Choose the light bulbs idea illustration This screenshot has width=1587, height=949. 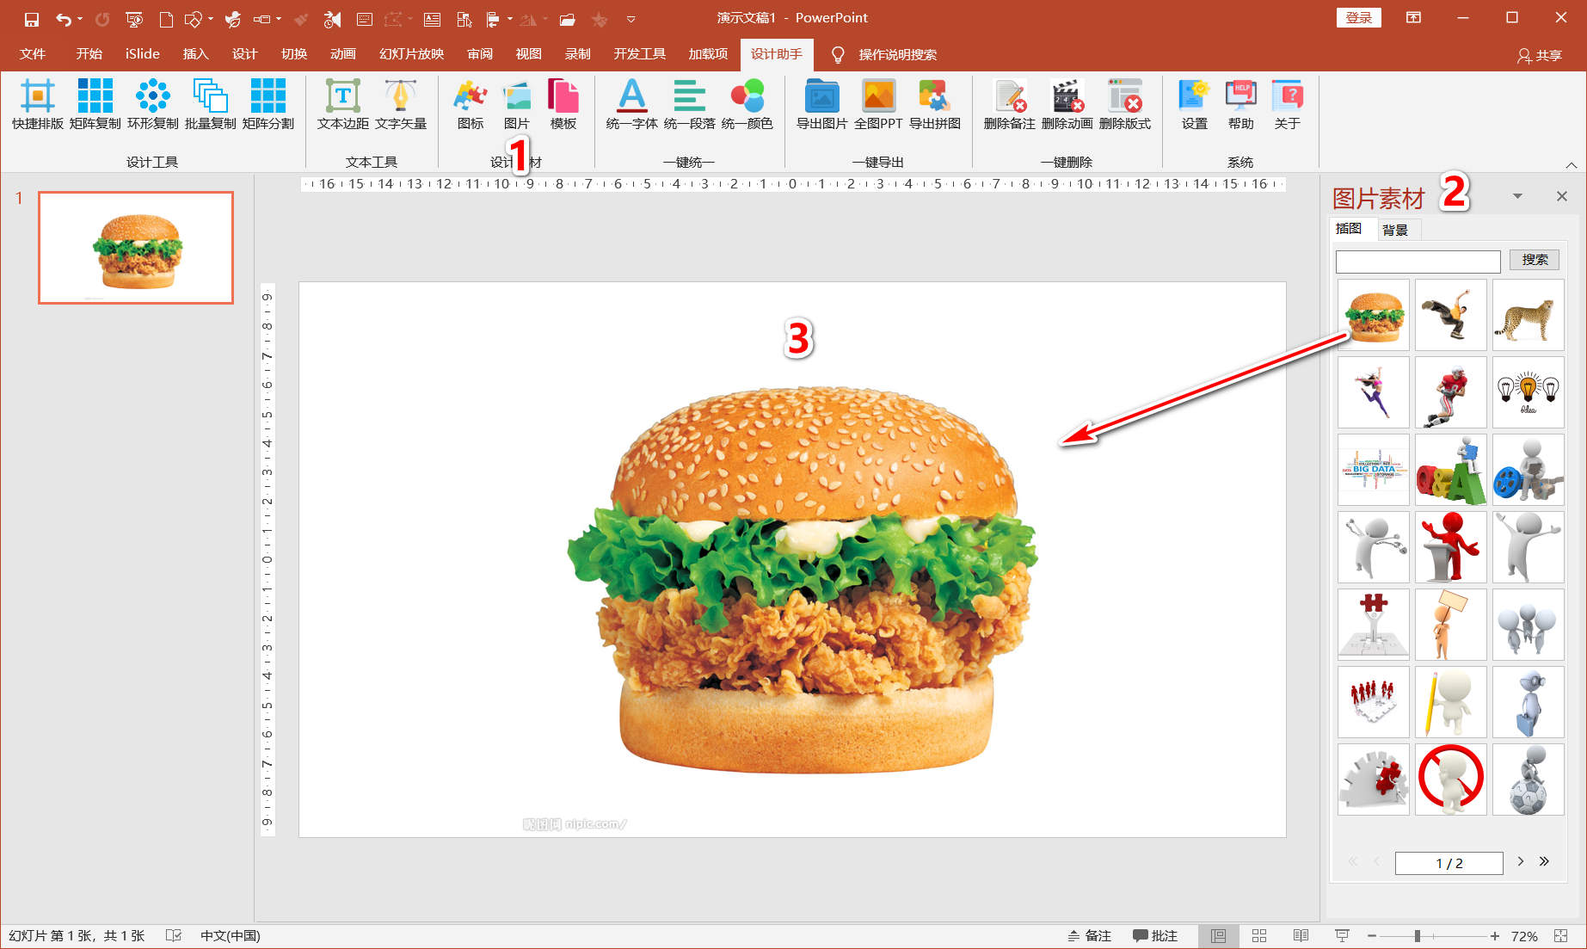(1529, 392)
